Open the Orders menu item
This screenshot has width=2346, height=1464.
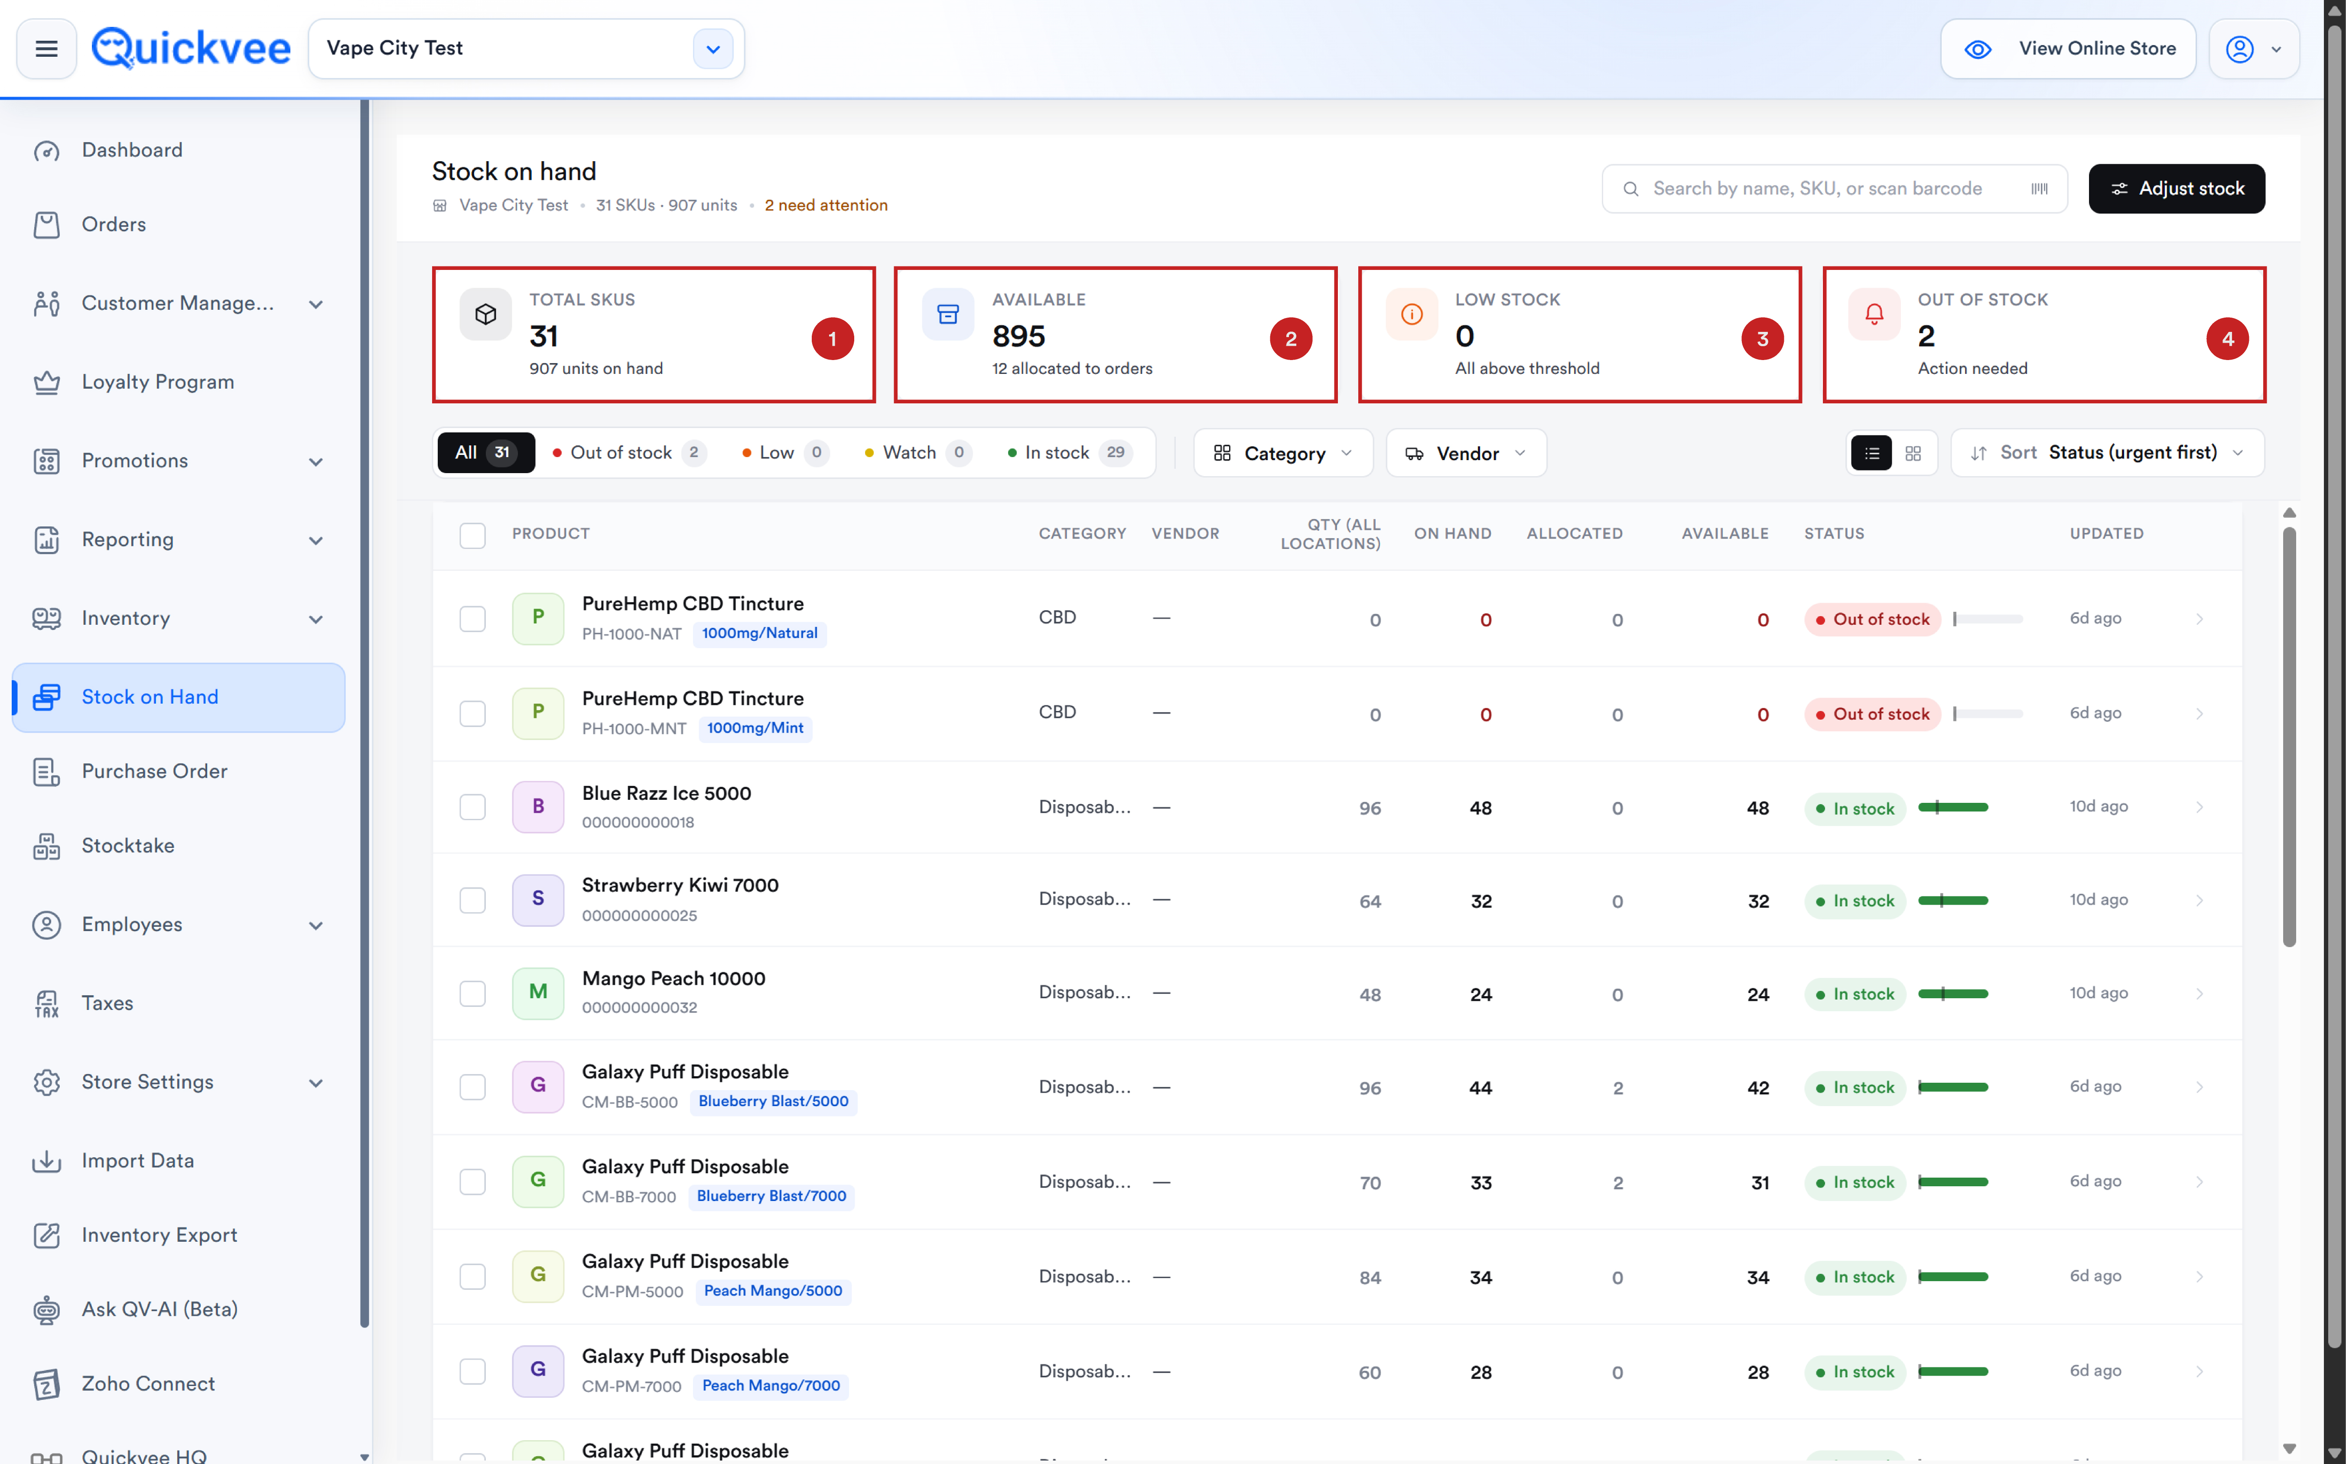(179, 224)
